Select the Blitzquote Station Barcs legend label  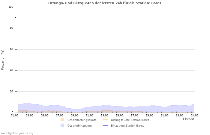click(x=127, y=126)
